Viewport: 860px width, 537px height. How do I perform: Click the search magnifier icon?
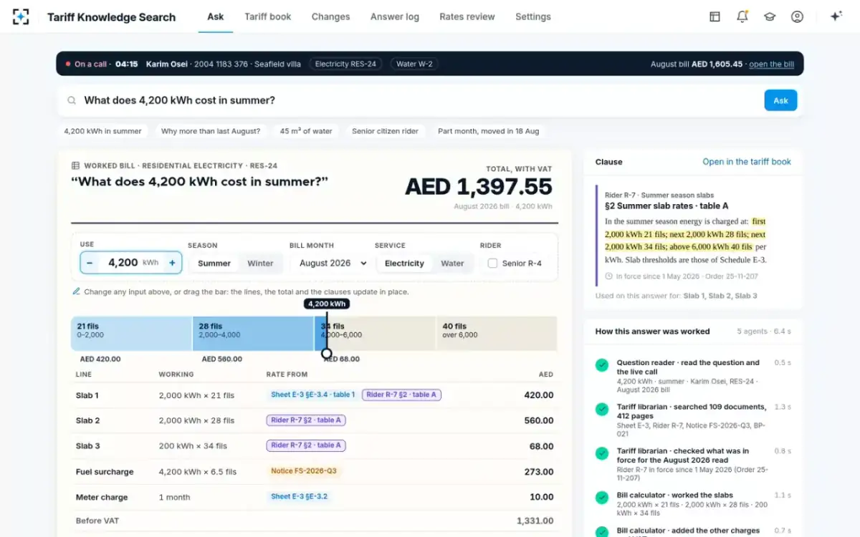[x=72, y=101]
